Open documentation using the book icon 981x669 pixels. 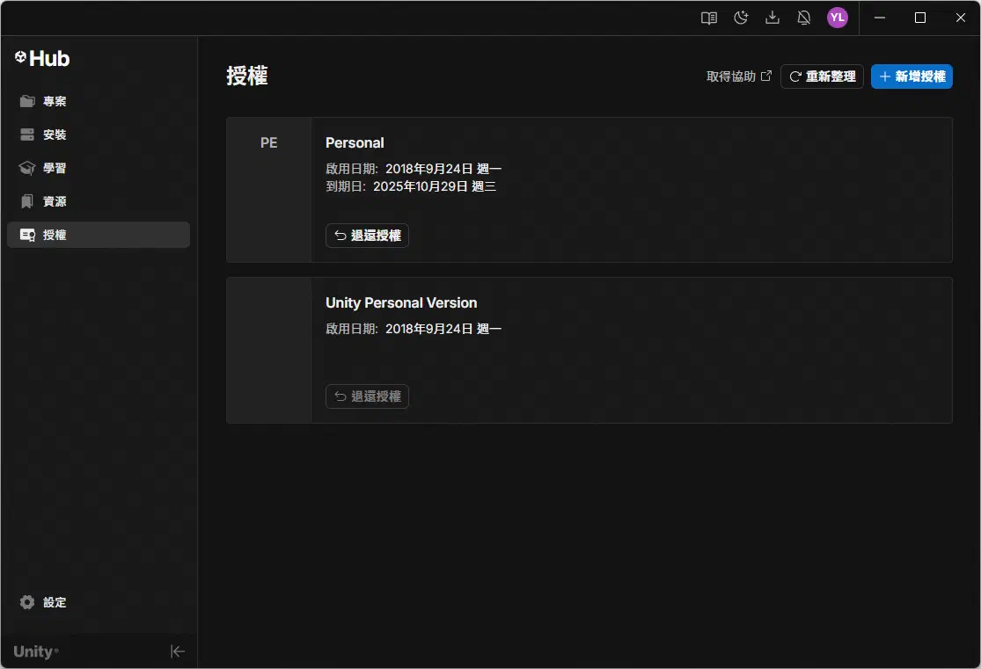coord(708,18)
